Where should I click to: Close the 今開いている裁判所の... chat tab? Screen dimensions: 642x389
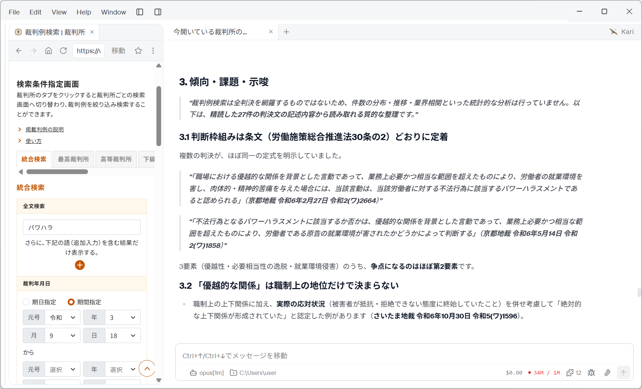tap(271, 32)
